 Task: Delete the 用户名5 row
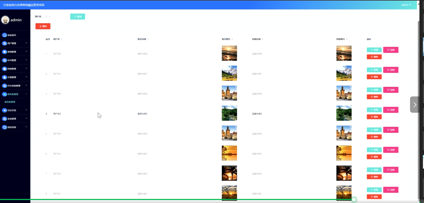[374, 117]
